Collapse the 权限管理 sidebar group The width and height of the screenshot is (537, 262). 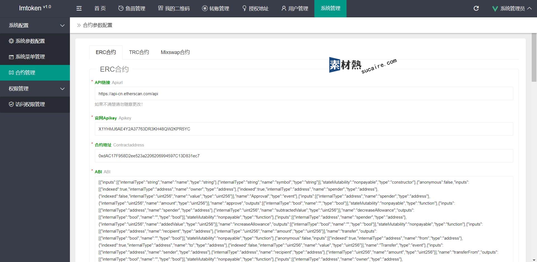pos(35,88)
